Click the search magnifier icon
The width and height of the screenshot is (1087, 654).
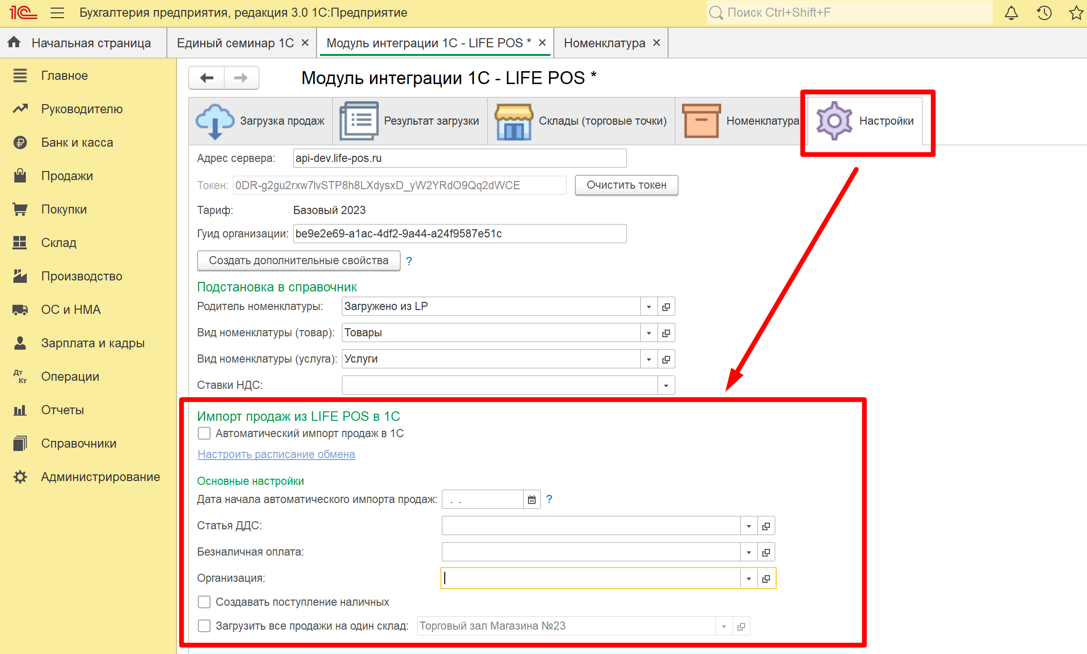click(716, 13)
